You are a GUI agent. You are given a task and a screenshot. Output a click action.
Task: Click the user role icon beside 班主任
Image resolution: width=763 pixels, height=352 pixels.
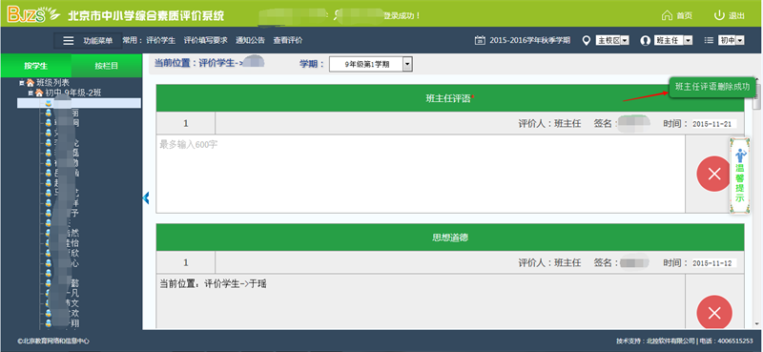pos(646,40)
